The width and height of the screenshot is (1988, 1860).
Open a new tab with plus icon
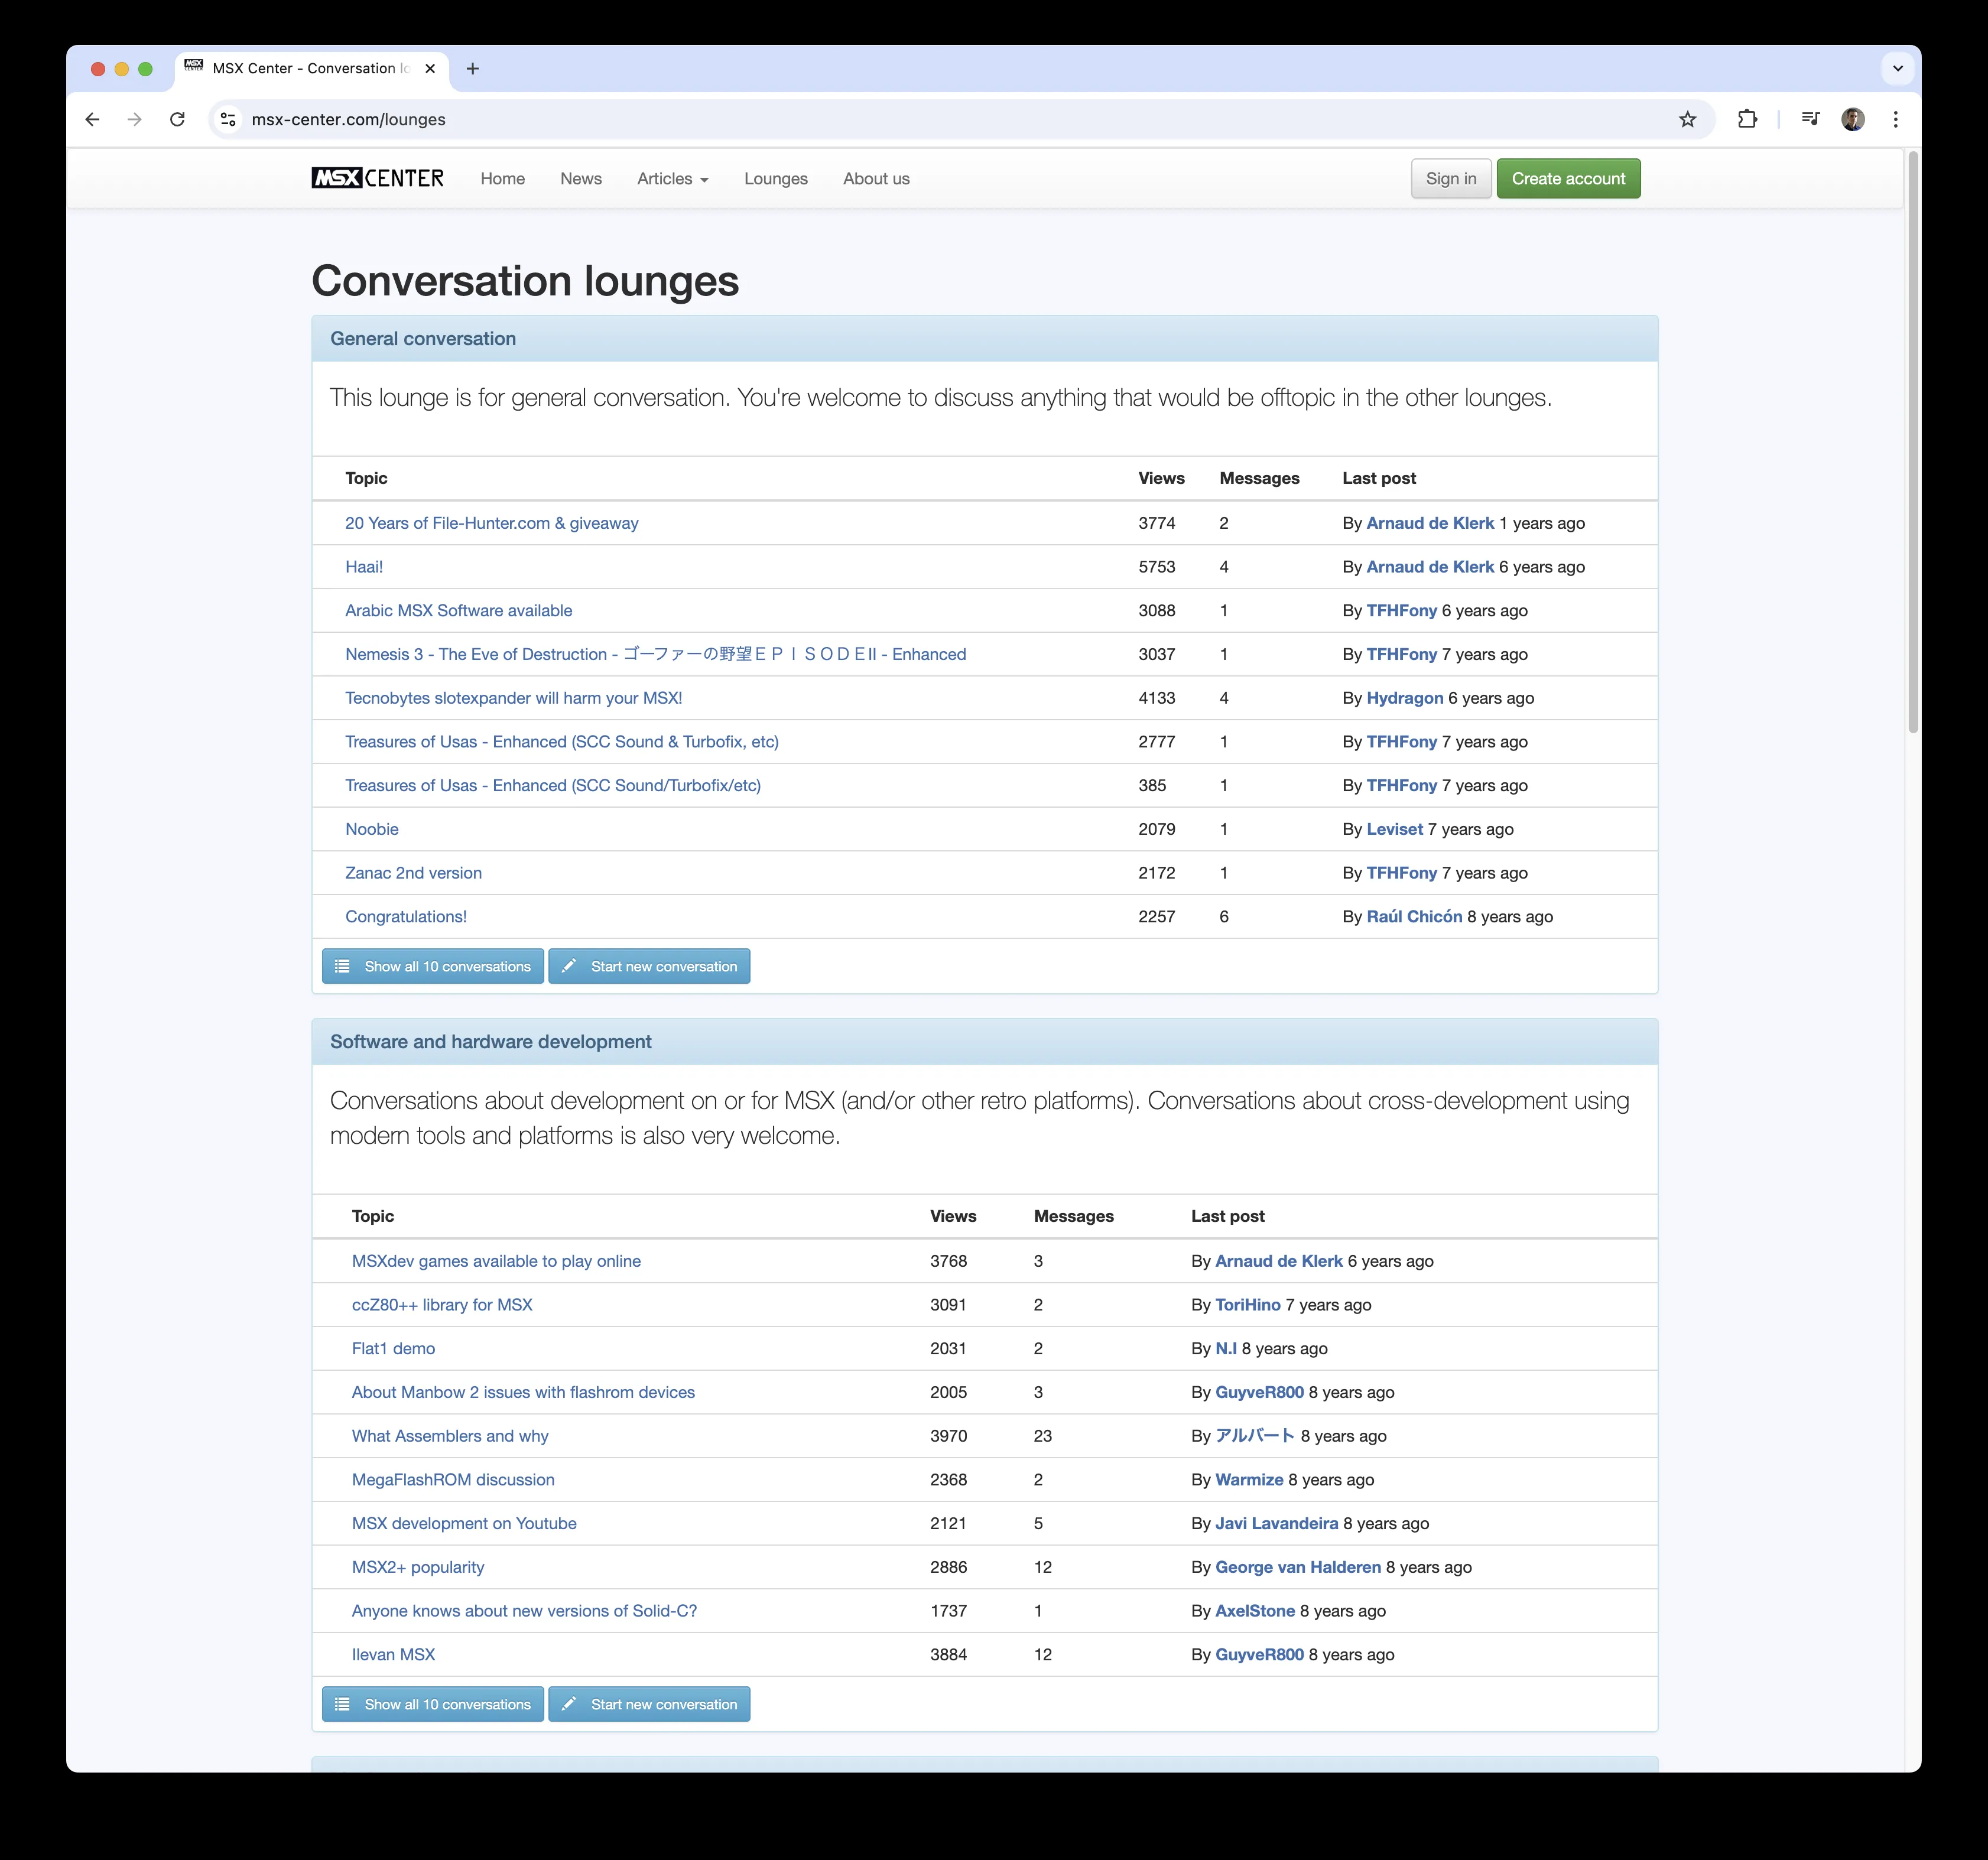tap(473, 69)
